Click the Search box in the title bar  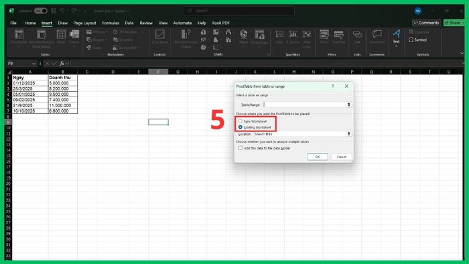(x=239, y=11)
